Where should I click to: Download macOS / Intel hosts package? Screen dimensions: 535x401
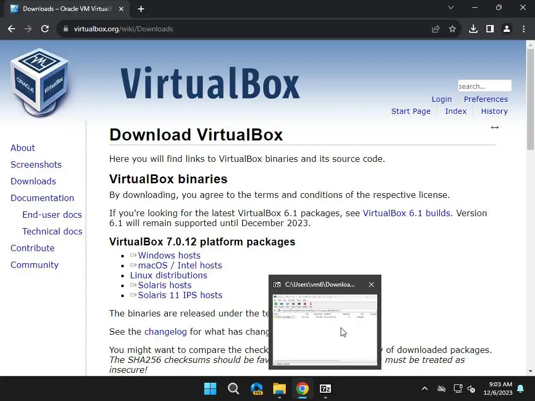[180, 265]
